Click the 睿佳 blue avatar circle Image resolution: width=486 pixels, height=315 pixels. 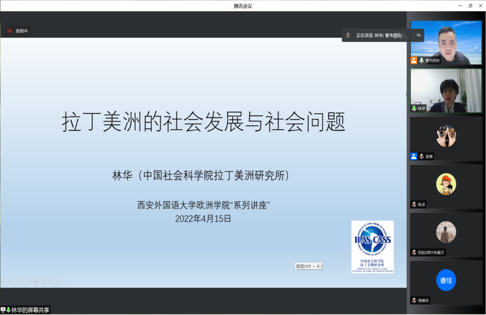tap(445, 280)
